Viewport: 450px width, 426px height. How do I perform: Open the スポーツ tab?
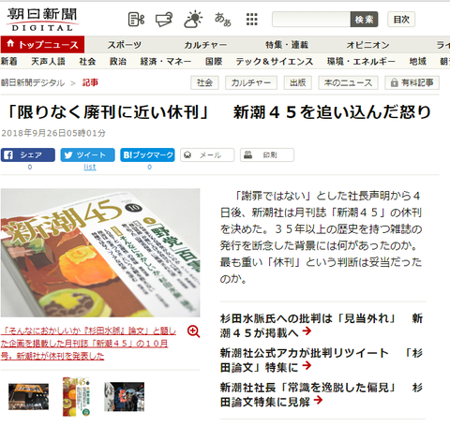(x=125, y=45)
